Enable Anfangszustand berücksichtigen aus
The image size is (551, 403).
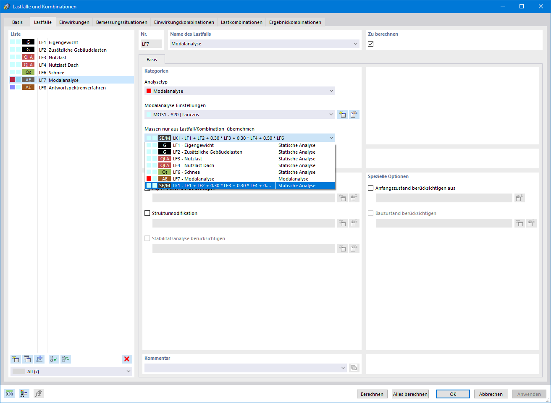(x=370, y=188)
